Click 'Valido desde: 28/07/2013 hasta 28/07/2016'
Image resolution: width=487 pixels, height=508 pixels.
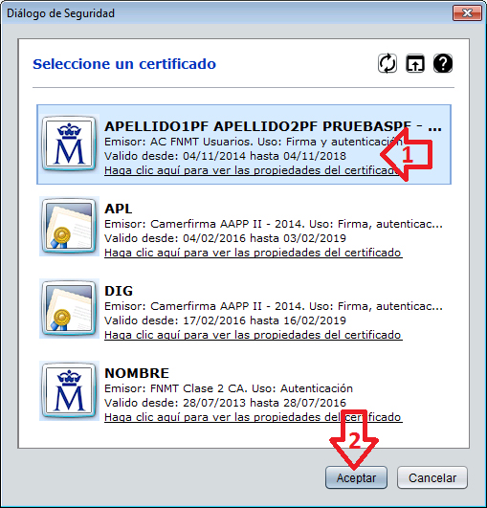[x=225, y=403]
